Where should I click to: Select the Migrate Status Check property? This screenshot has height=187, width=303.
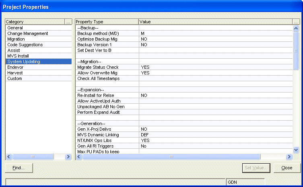click(x=98, y=67)
